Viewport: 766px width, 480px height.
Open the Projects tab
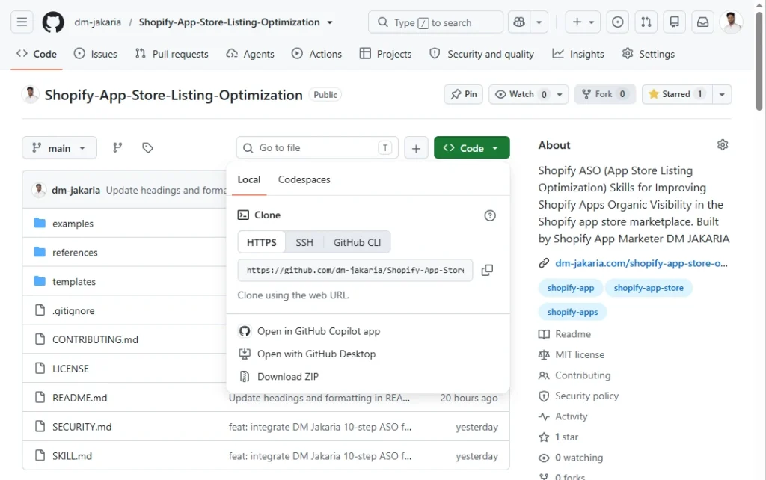pyautogui.click(x=385, y=54)
